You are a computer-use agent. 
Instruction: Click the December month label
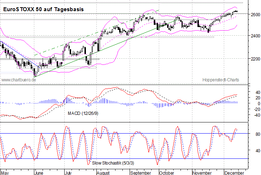point(234,173)
